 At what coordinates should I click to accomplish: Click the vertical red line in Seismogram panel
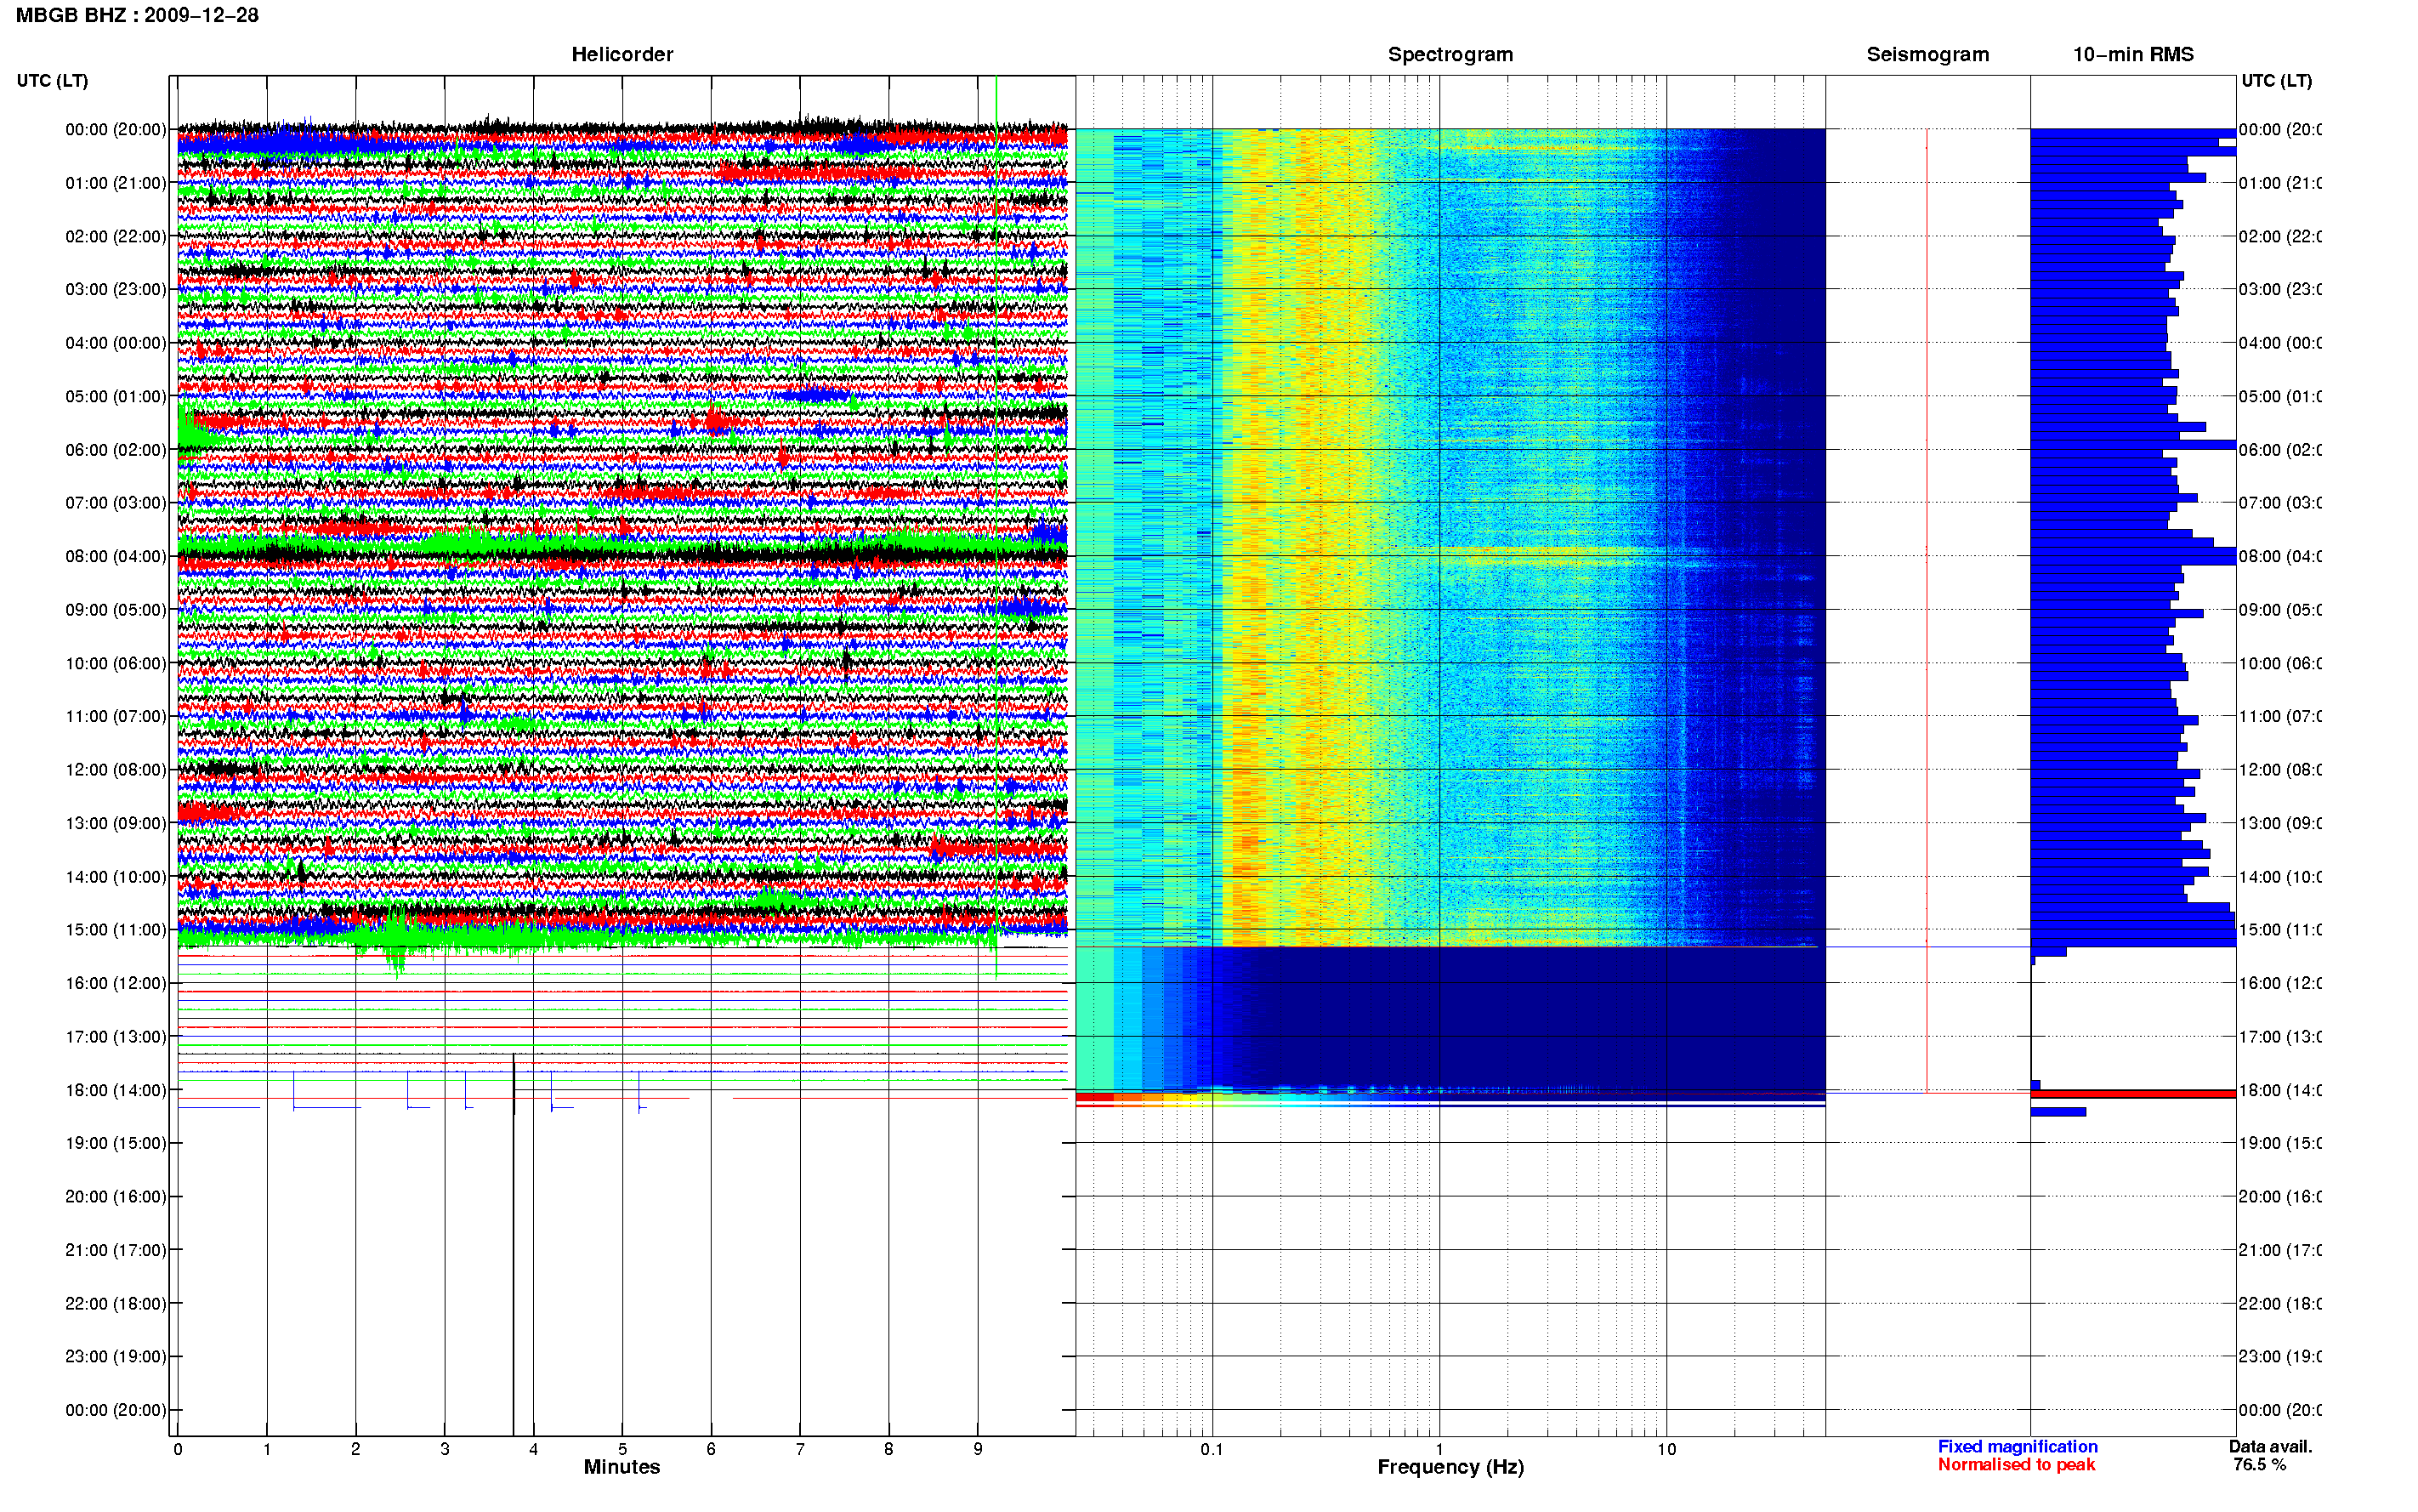tap(1927, 610)
